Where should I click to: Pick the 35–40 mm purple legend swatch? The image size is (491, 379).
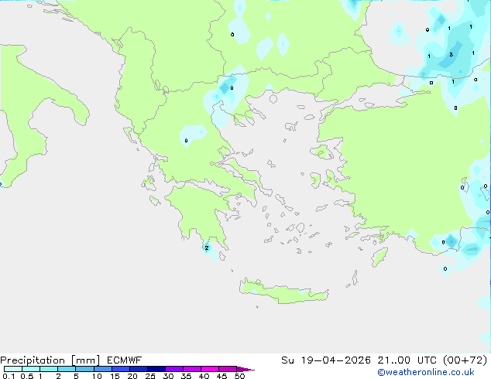(x=192, y=369)
